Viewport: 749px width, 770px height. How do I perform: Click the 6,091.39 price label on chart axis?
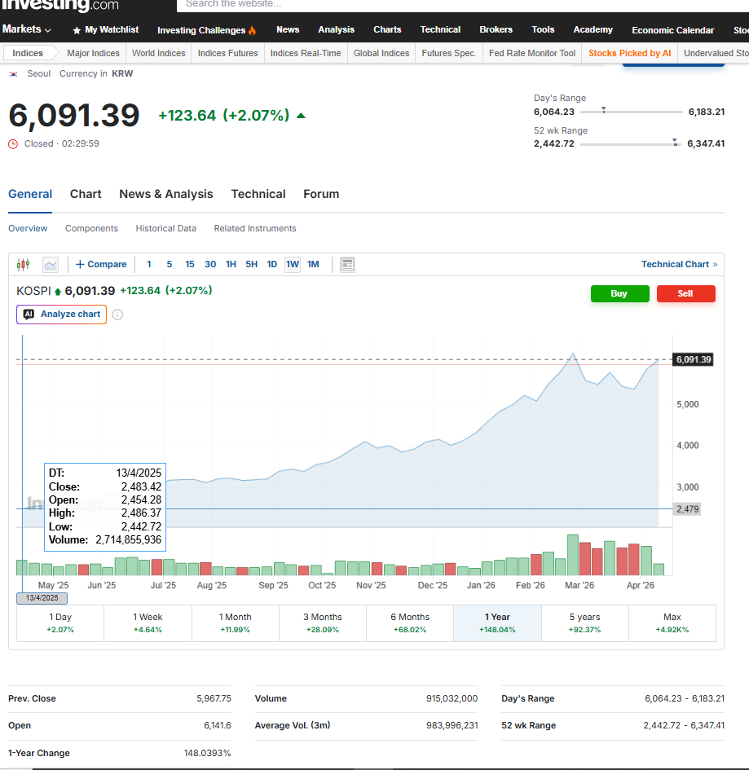[x=693, y=359]
